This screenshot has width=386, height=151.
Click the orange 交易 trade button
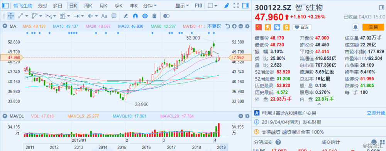[x=373, y=27]
